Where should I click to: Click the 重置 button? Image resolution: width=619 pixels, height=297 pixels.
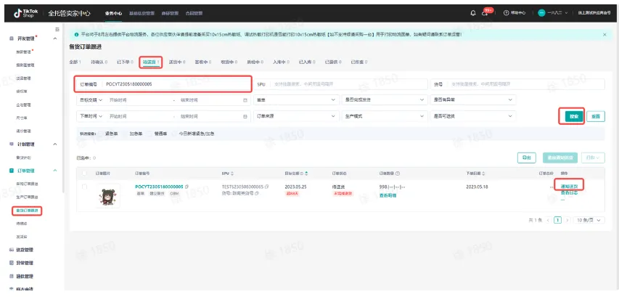(596, 116)
